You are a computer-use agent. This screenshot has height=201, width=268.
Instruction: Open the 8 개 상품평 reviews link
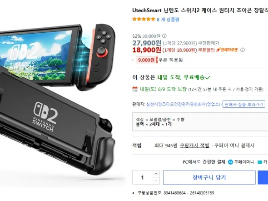(x=168, y=20)
